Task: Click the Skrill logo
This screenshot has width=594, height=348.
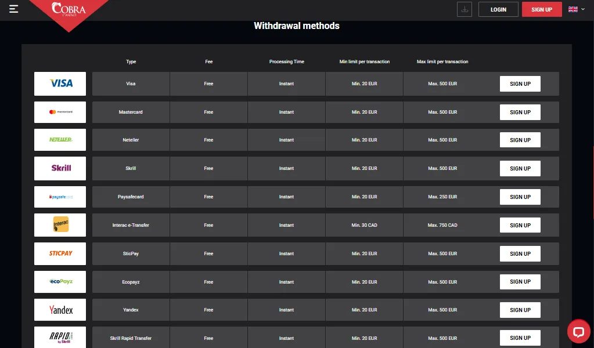Action: pos(60,168)
